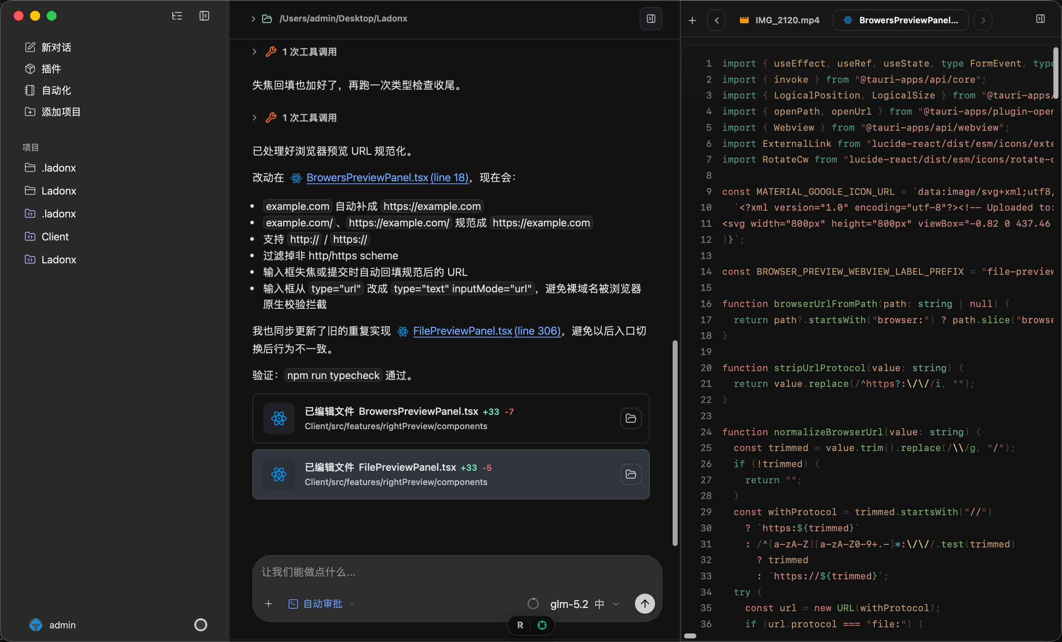Focus the 让我们能做点什么 message input
The width and height of the screenshot is (1062, 642).
(x=457, y=572)
